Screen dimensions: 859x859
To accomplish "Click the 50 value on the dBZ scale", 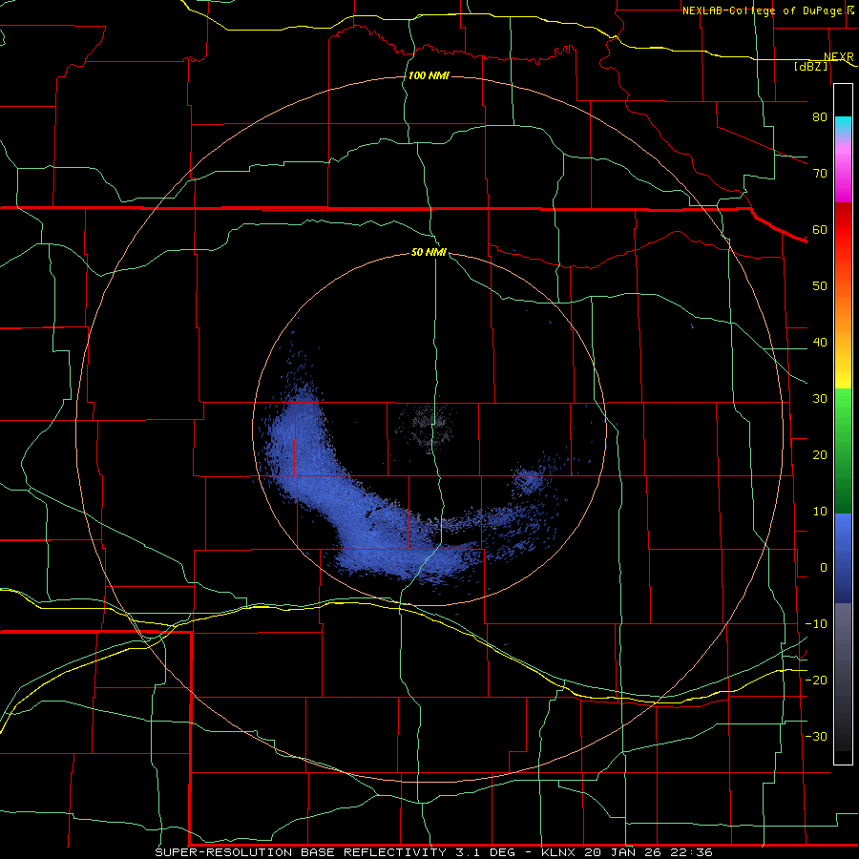I will point(820,286).
